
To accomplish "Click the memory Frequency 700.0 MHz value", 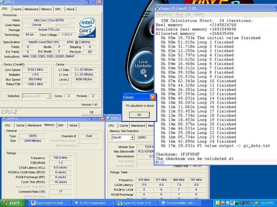I will point(61,158).
